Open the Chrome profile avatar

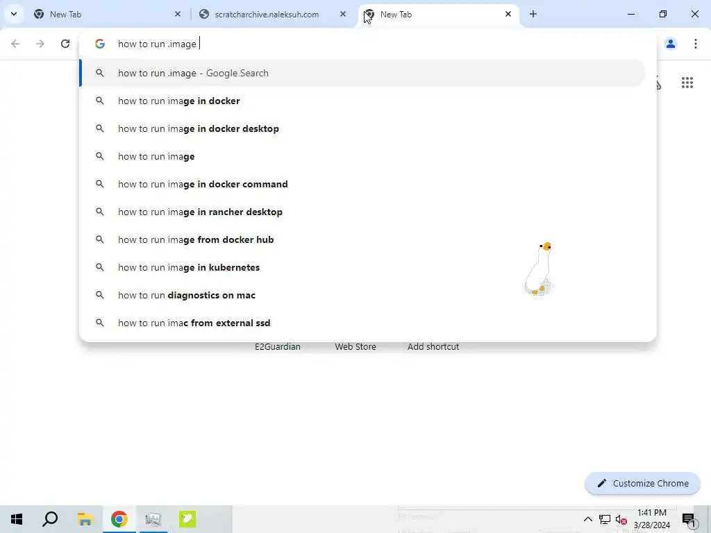click(671, 44)
